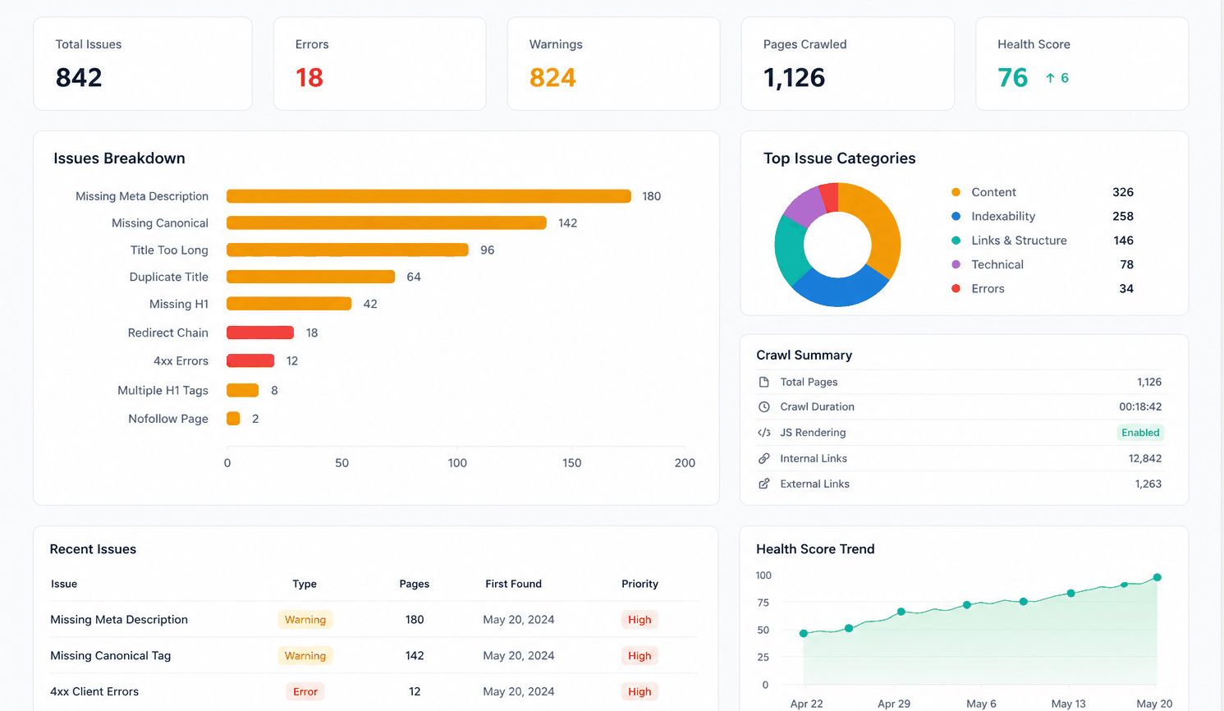Image resolution: width=1224 pixels, height=711 pixels.
Task: Click the teal Links & Structure legend dot
Action: click(956, 241)
